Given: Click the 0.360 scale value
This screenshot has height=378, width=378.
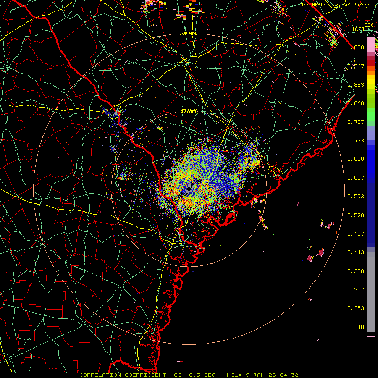Looking at the screenshot, I should click(x=356, y=271).
